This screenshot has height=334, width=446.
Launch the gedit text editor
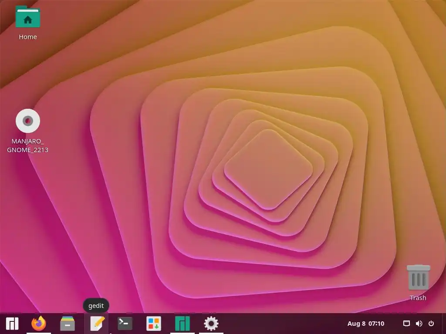(97, 324)
